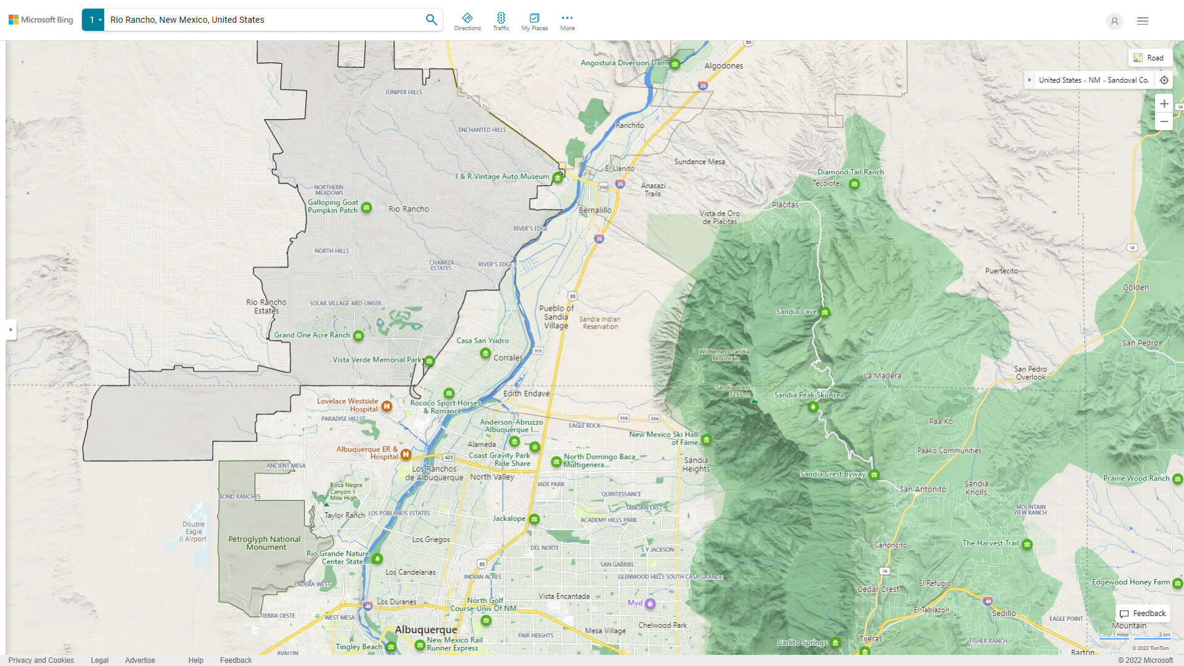
Task: Expand the location breadcrumb arrow
Action: 1030,80
